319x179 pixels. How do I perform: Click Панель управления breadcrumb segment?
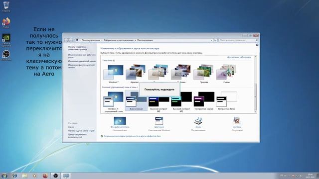(91, 40)
